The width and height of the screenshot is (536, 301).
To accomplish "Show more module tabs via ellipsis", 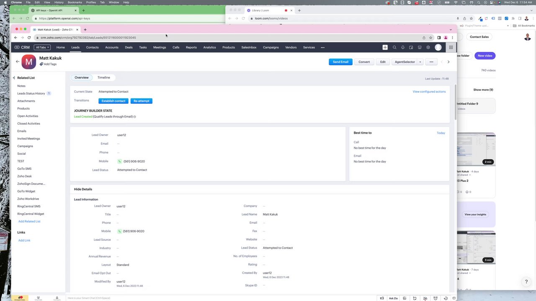I will (x=322, y=47).
